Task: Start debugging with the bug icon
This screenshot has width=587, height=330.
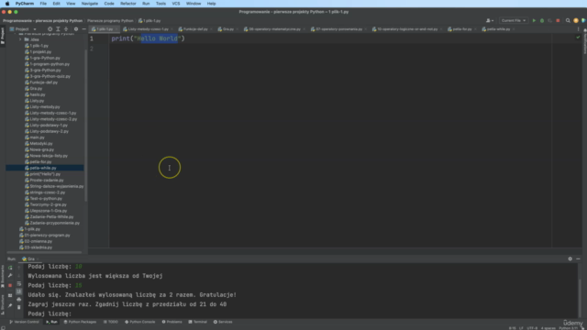Action: tap(542, 20)
